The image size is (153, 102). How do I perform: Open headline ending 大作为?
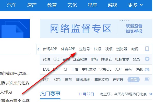click(x=6, y=92)
